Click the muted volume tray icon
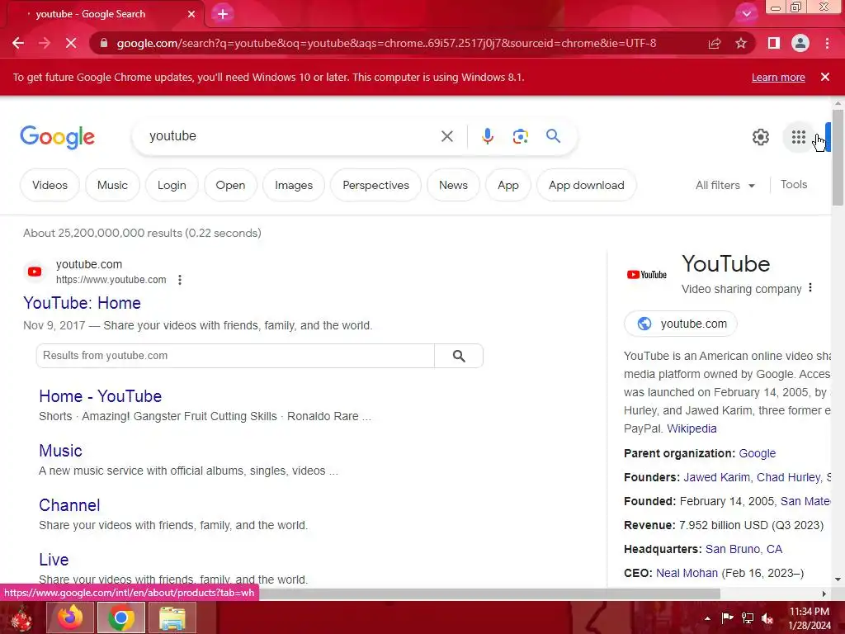 [767, 617]
